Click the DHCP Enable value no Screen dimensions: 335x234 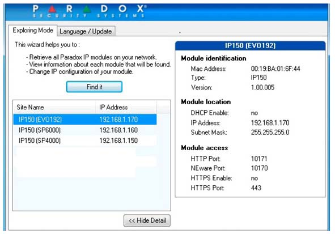(255, 113)
